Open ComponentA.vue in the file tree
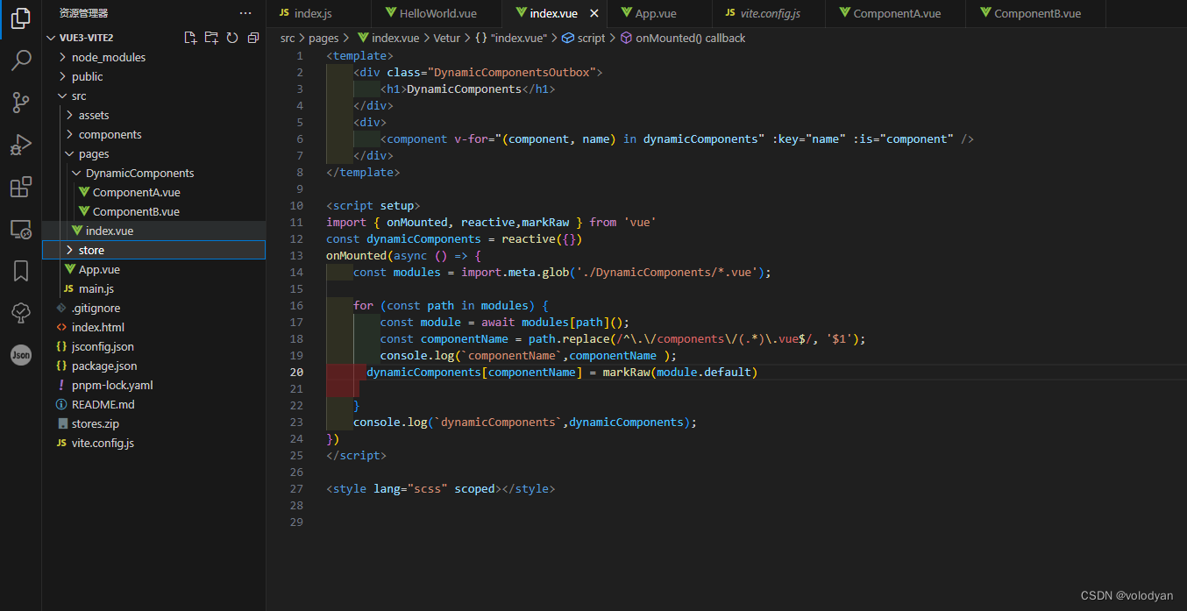 153,192
